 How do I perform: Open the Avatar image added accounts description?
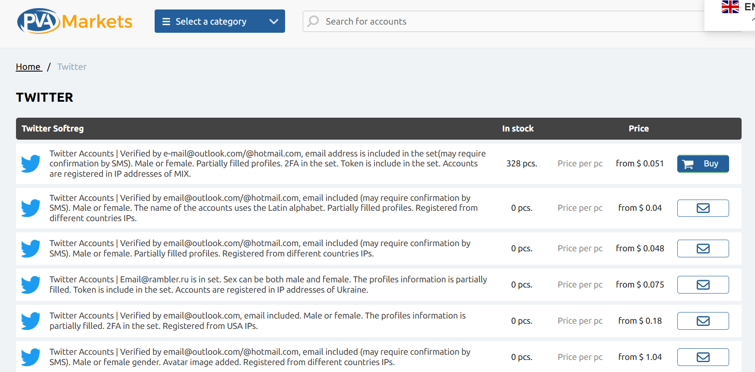click(260, 357)
